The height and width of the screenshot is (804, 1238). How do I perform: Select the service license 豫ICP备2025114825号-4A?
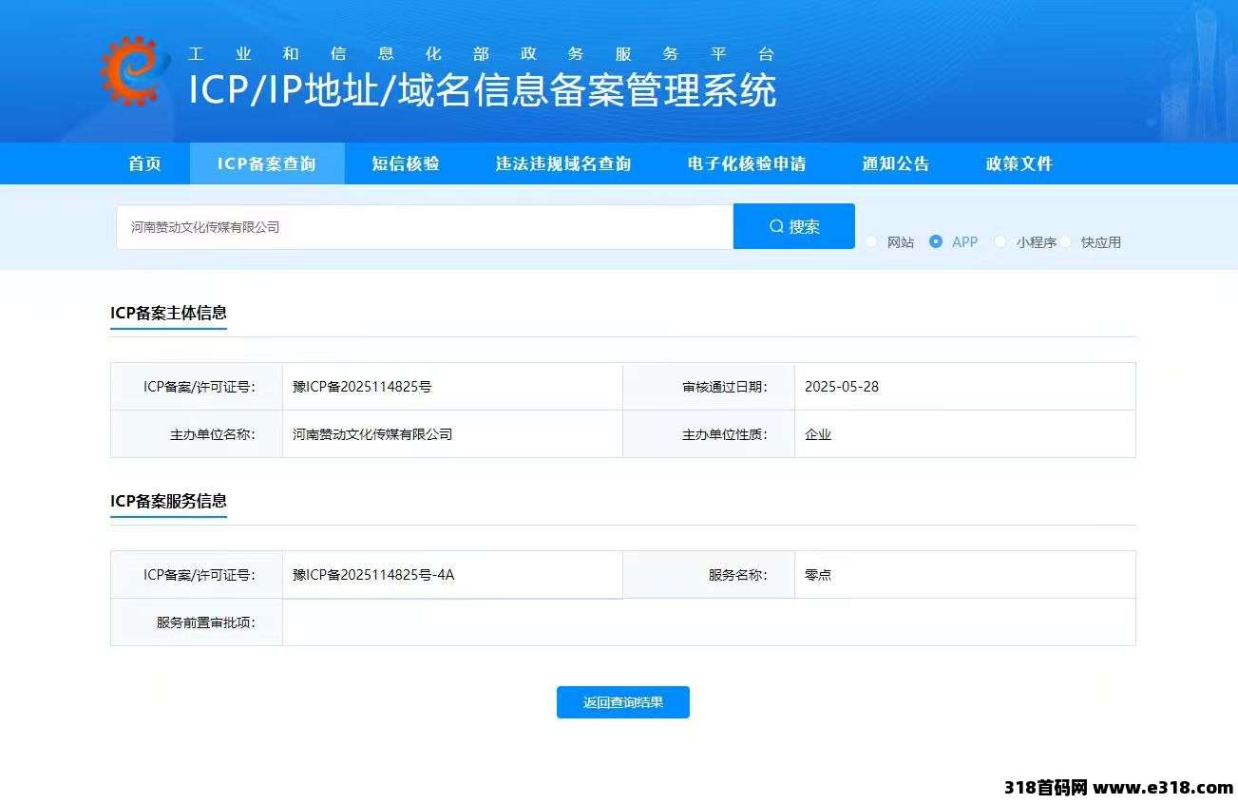point(373,575)
